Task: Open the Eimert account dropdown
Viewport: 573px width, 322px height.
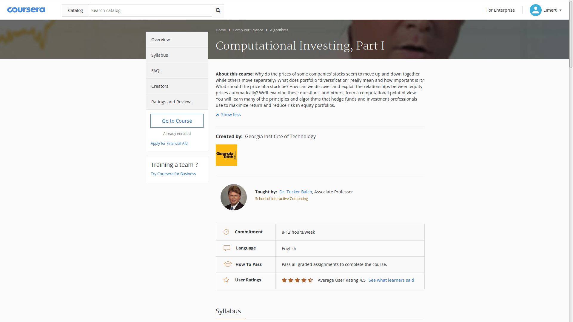Action: click(552, 10)
